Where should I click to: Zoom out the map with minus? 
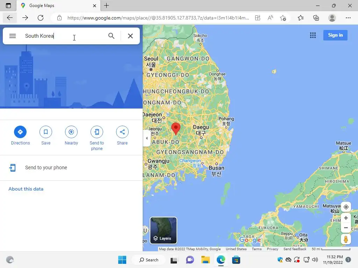tap(346, 228)
